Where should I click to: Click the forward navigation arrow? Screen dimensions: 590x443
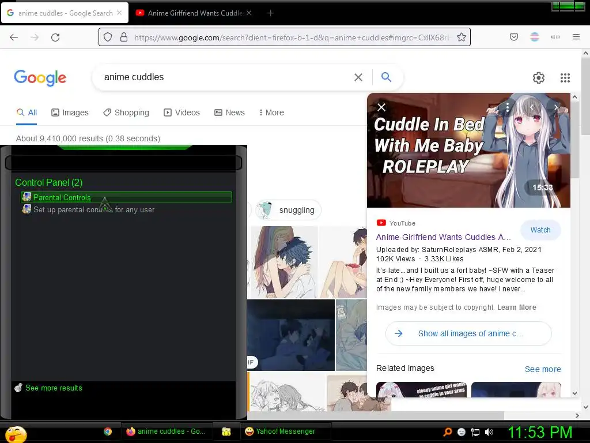tap(35, 37)
